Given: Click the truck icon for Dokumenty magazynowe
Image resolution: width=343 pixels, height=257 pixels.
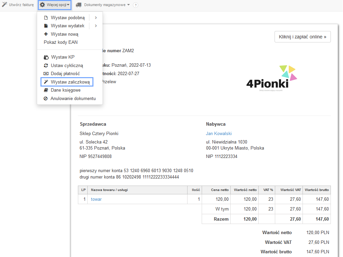Looking at the screenshot, I should coord(79,5).
